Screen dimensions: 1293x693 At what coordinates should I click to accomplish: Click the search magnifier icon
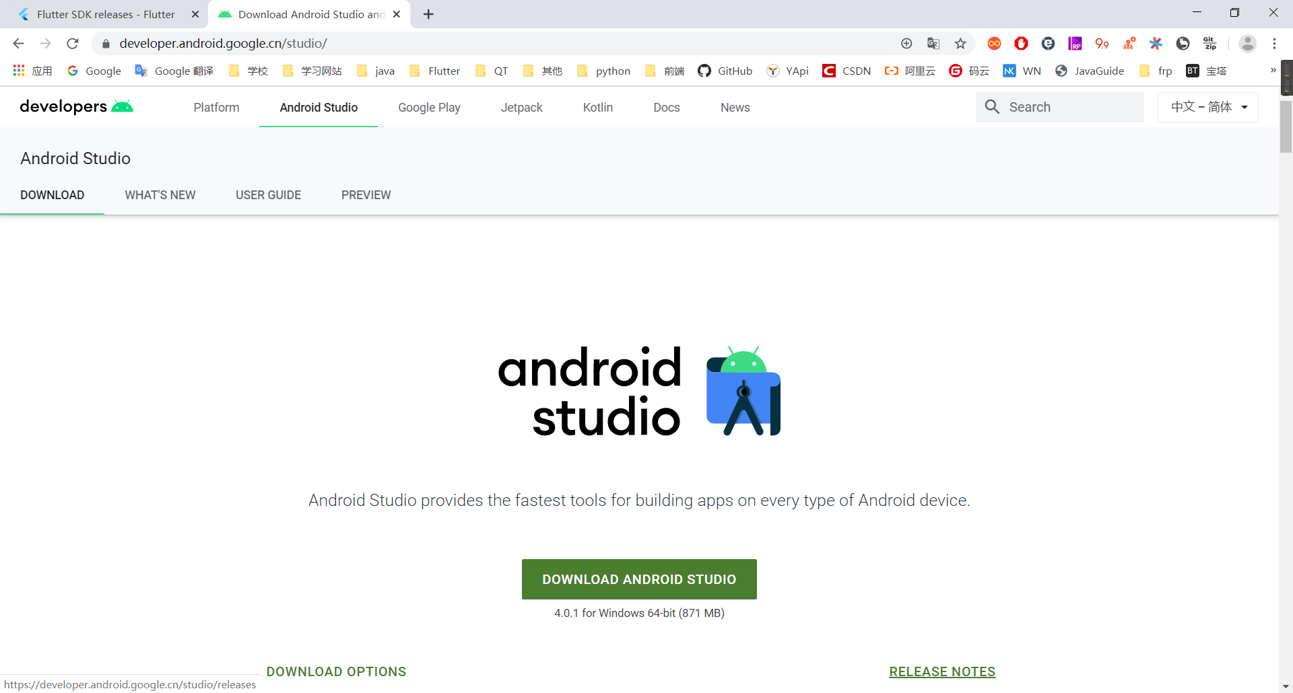(x=992, y=107)
